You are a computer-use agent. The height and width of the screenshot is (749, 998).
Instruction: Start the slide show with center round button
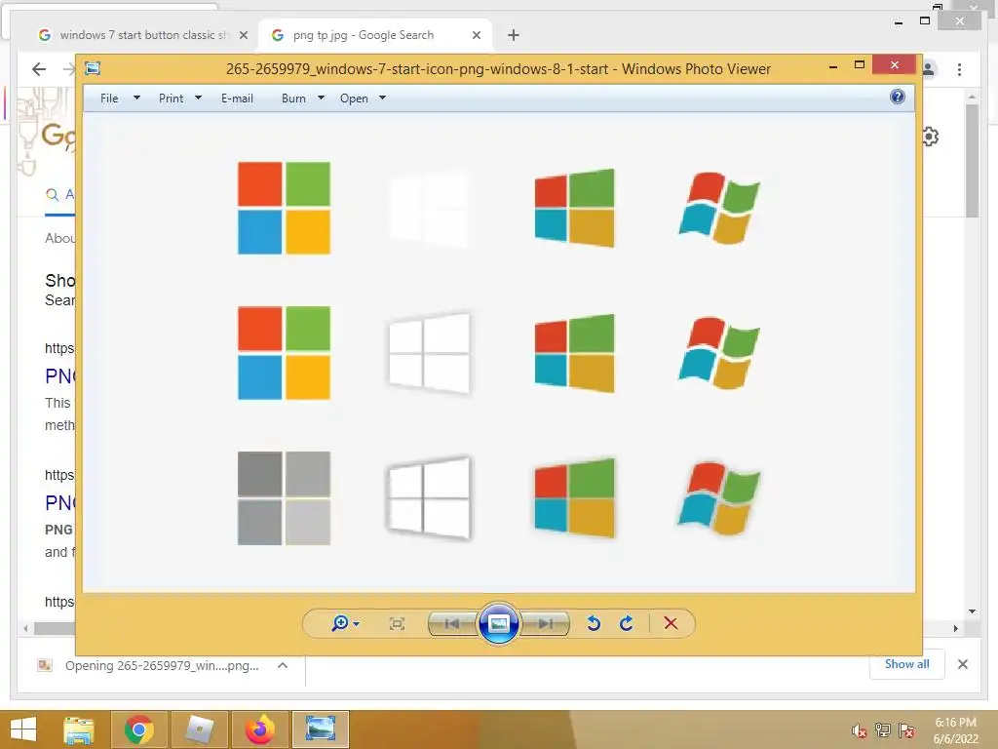coord(498,623)
